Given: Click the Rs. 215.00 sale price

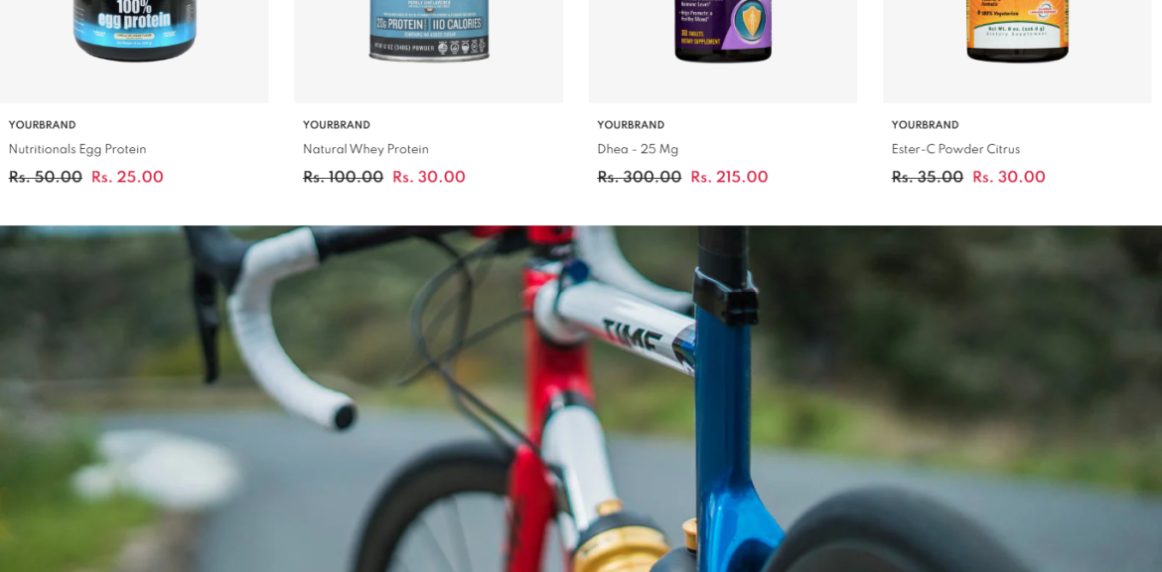Looking at the screenshot, I should tap(729, 177).
